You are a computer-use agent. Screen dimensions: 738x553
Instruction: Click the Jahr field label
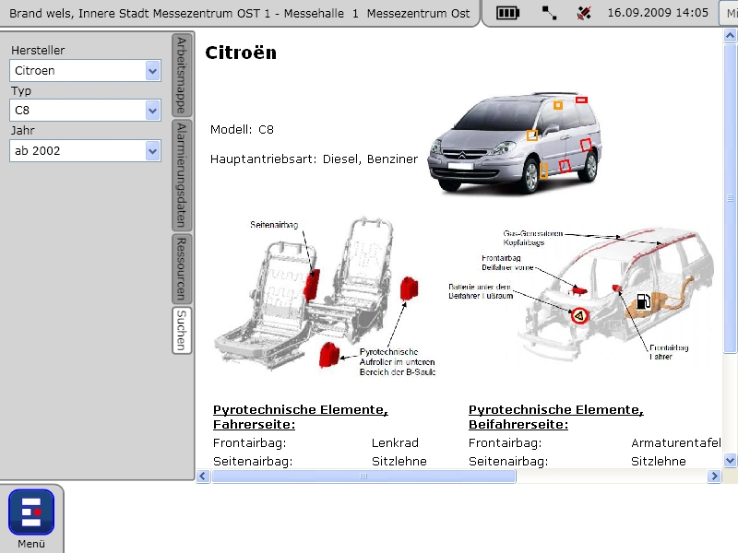pos(22,131)
